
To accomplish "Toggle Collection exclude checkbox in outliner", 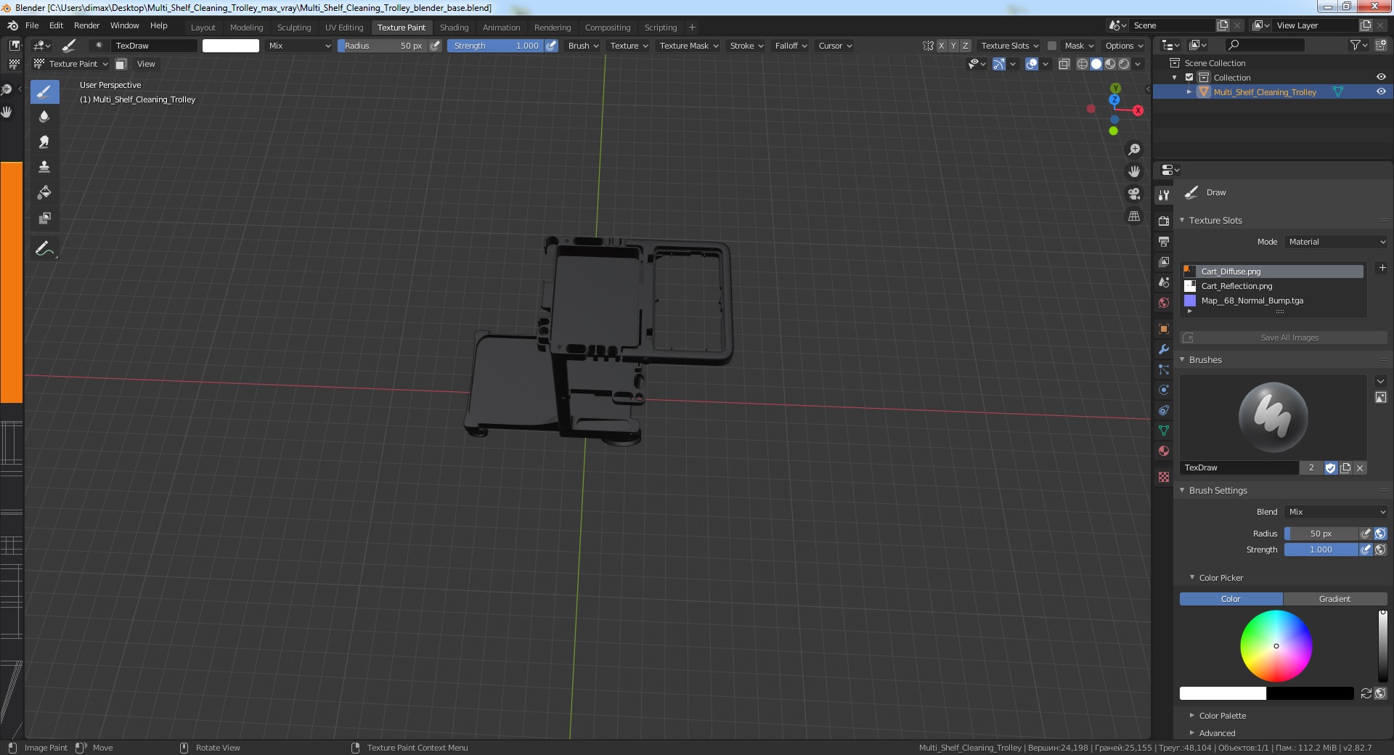I will [x=1189, y=78].
